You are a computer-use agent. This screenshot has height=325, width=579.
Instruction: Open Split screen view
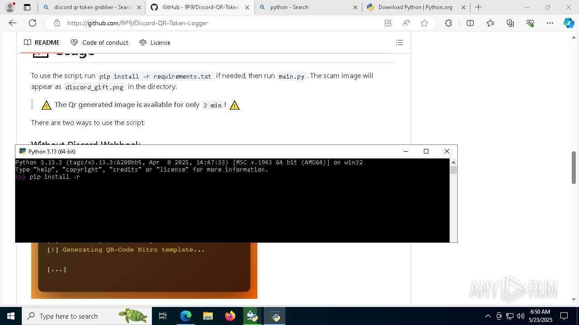(x=470, y=23)
